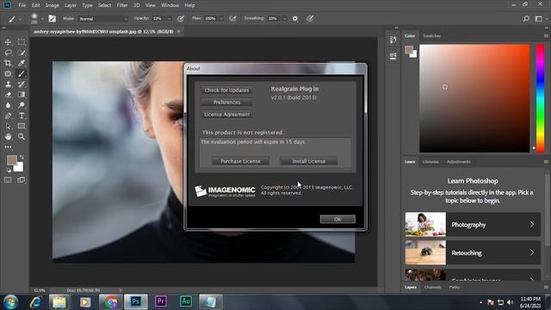Reset default foreground and background colors
The width and height of the screenshot is (551, 310).
[9, 170]
